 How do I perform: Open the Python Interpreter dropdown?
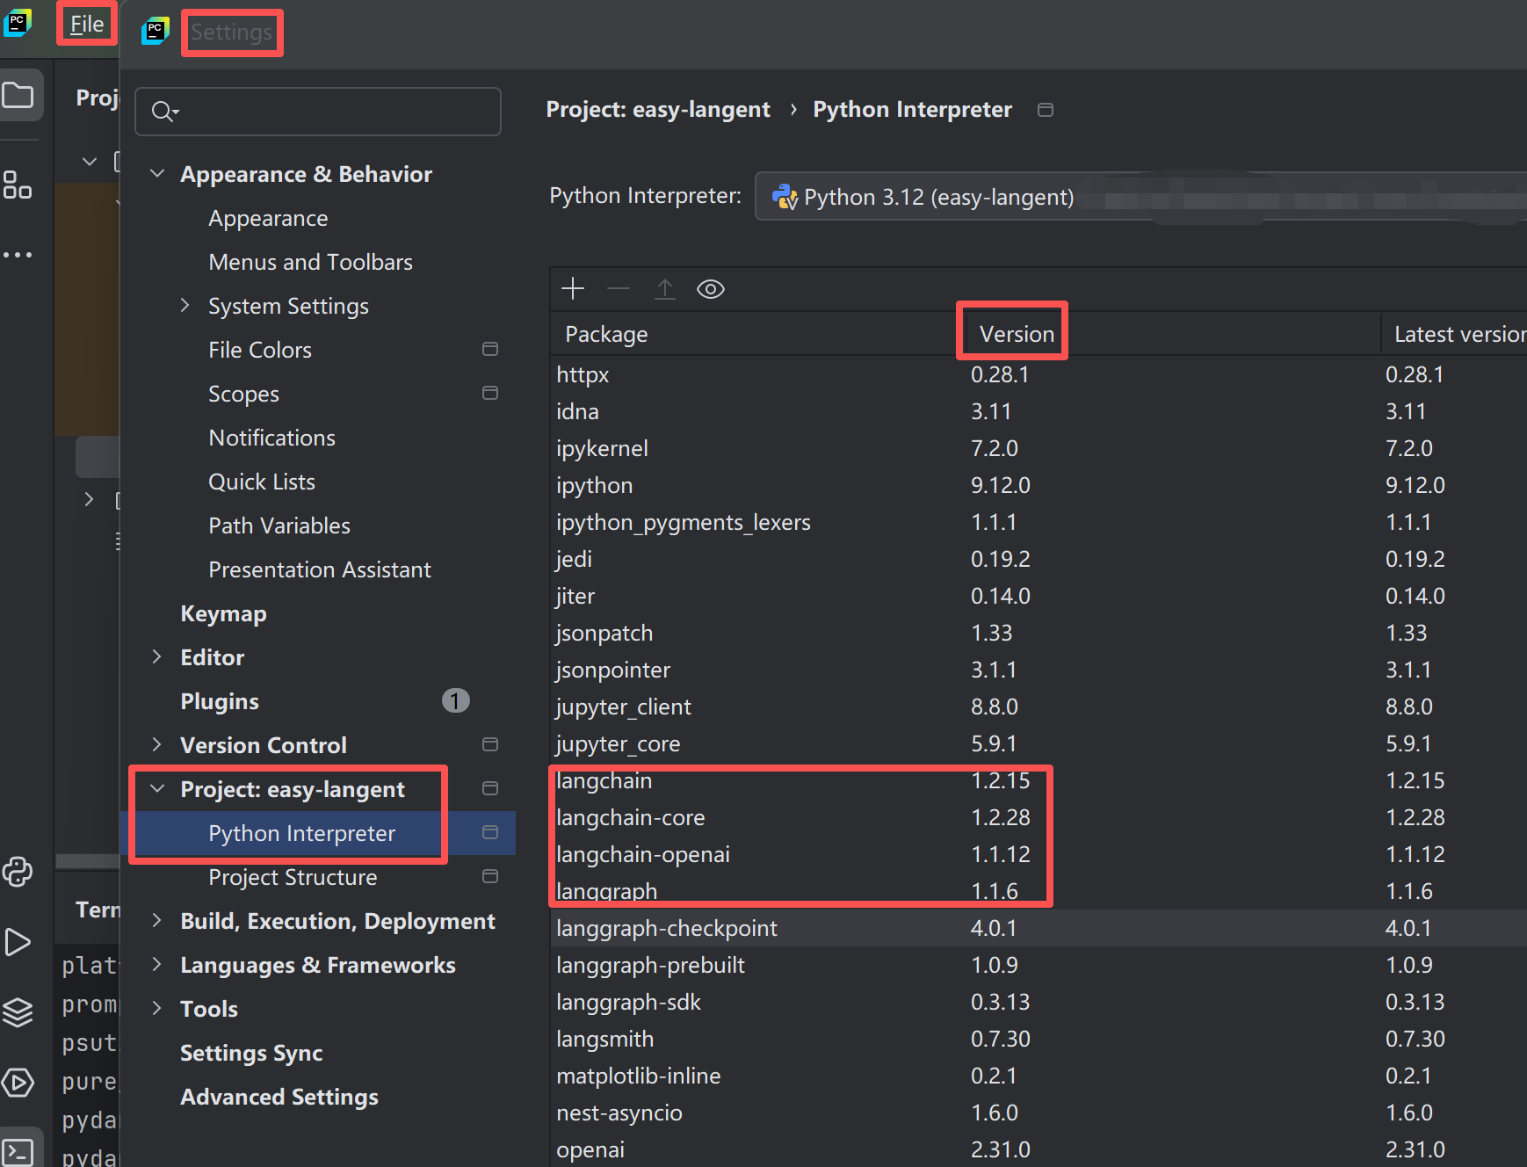(1140, 197)
